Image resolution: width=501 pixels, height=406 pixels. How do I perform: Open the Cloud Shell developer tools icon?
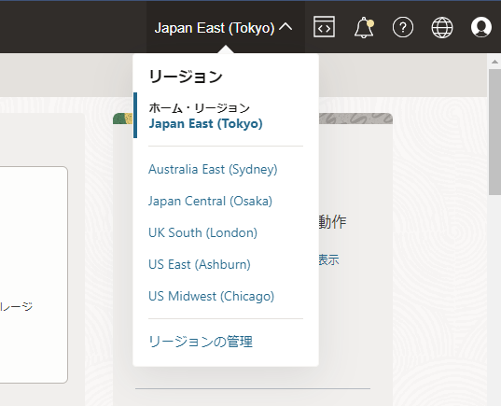pos(324,27)
